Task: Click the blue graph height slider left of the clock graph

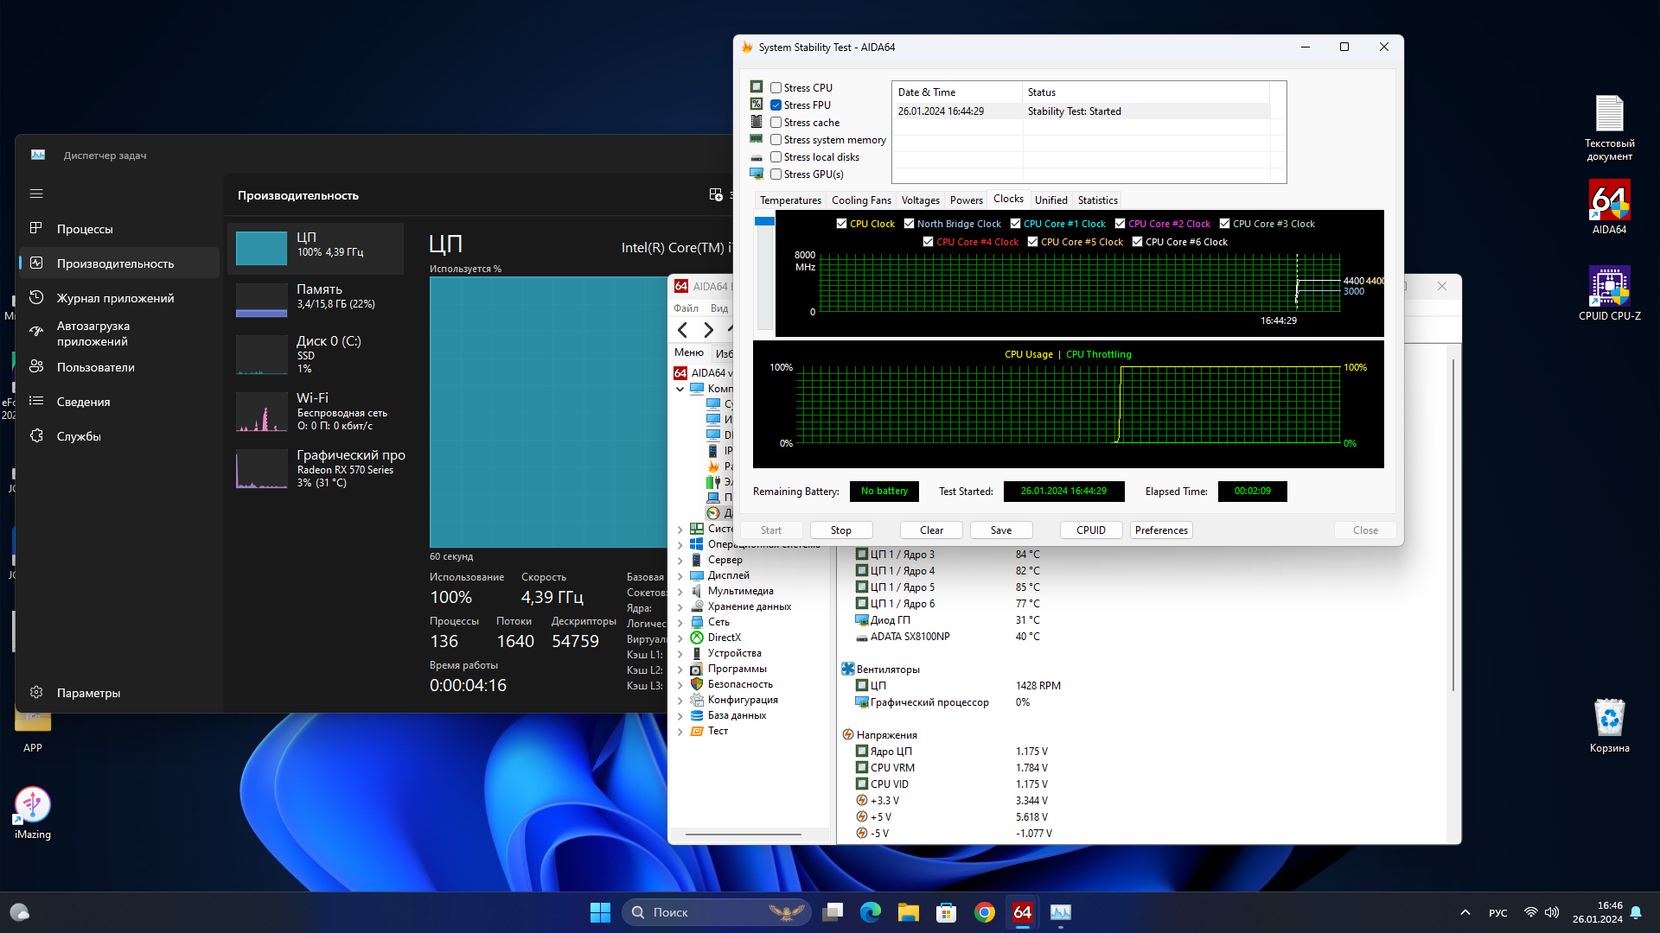Action: tap(764, 222)
